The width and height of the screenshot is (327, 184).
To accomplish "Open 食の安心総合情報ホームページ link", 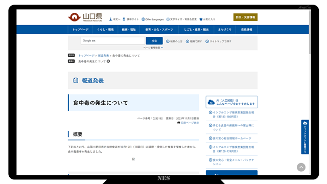I will tap(230, 138).
